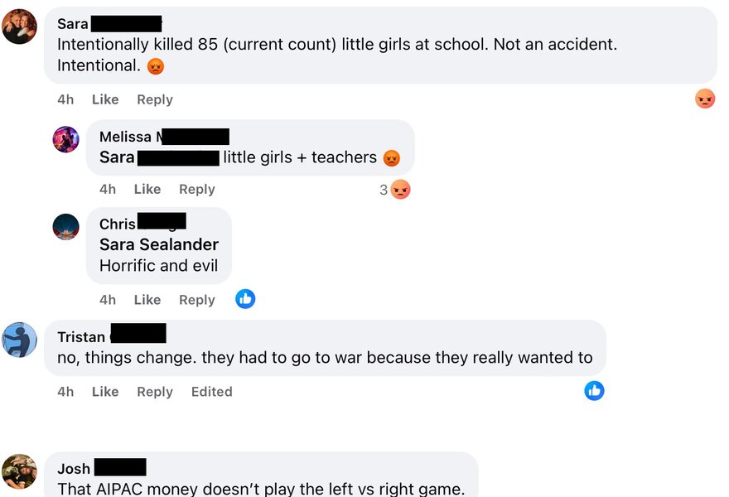
Task: View thumbs-up reaction on Tristan's comment
Action: pyautogui.click(x=594, y=390)
